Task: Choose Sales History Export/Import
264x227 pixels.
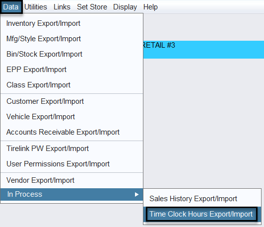Action: (202, 199)
